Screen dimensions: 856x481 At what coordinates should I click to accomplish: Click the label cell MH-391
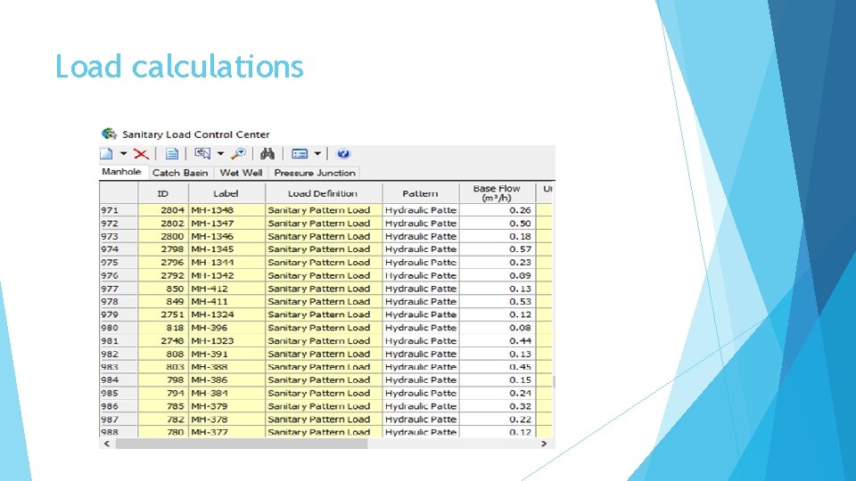pos(226,354)
